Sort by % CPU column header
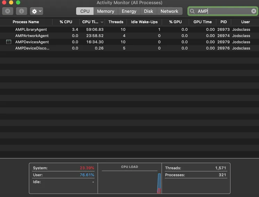Viewport: 259px width, 197px height. coord(66,22)
